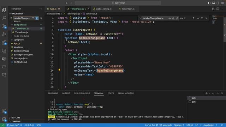Viewport: 226px width, 127px height.
Task: Toggle filter mode in Explorer find box
Action: click(33, 18)
